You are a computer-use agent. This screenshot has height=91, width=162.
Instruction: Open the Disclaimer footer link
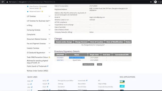tap(61, 87)
